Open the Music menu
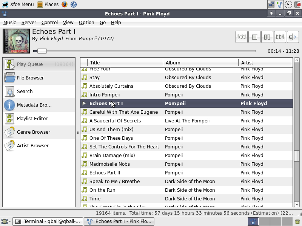 (10, 23)
